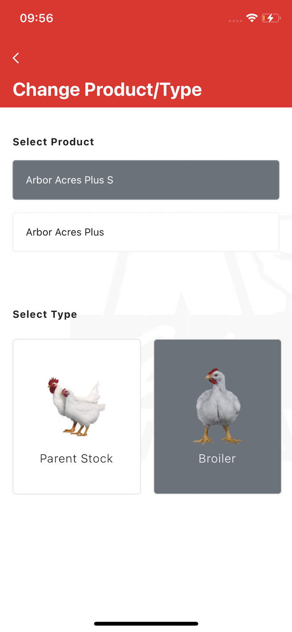The image size is (292, 632).
Task: Tap the back chevron arrow
Action: (x=16, y=58)
